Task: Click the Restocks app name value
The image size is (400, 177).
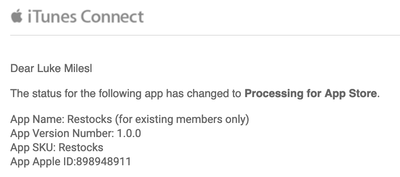Action: click(x=90, y=119)
